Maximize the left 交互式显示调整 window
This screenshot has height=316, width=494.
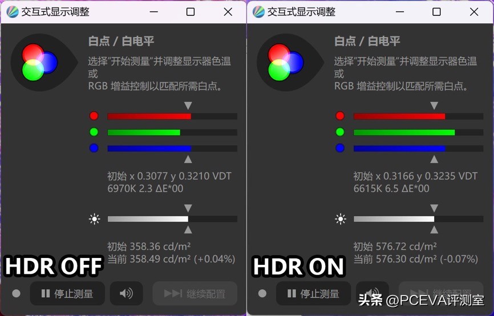(191, 12)
